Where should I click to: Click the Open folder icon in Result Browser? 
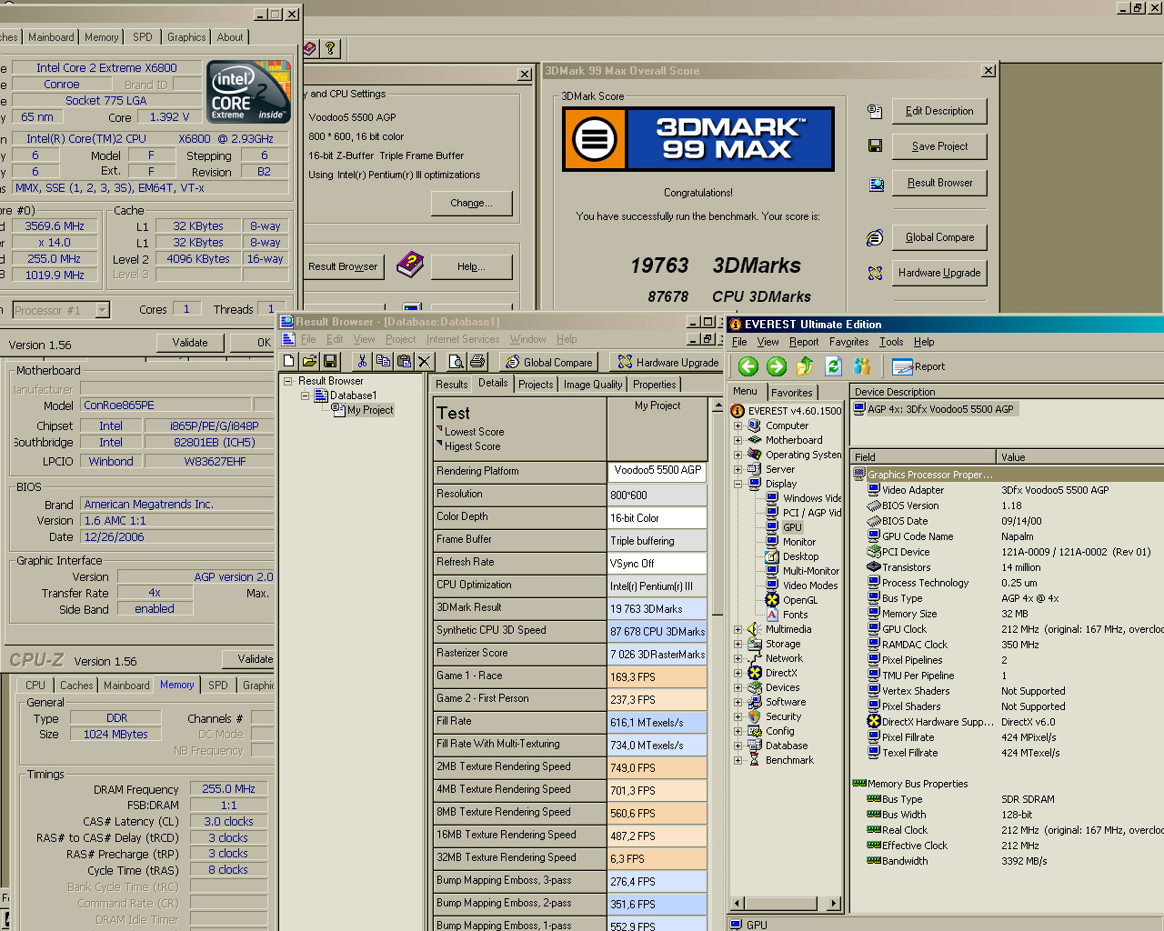[309, 362]
